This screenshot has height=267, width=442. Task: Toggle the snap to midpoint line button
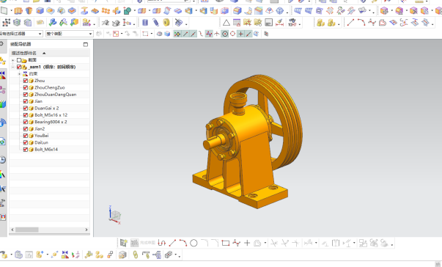tap(193, 34)
